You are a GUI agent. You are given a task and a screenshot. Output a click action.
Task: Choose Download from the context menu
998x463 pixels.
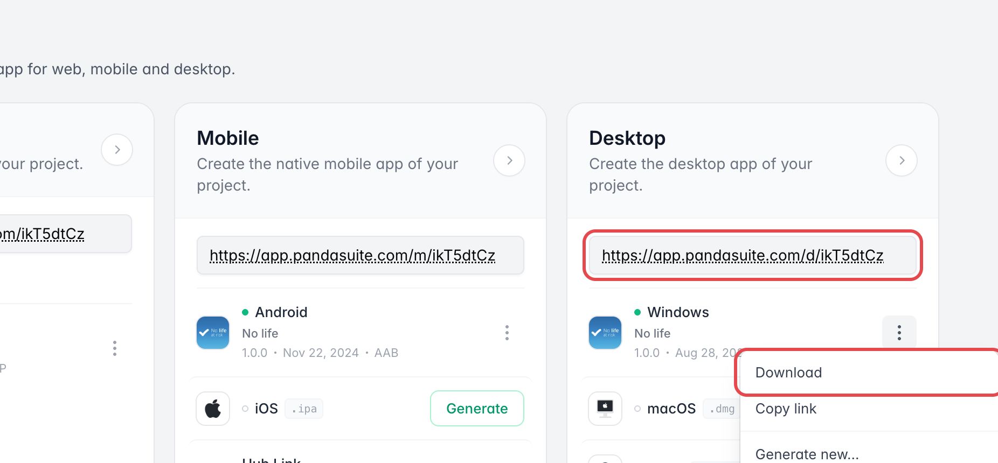click(x=869, y=373)
